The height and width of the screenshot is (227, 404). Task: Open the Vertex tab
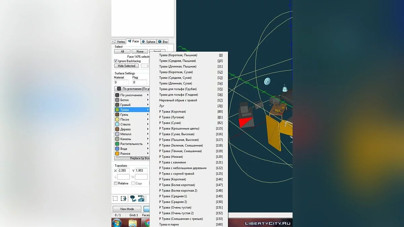coord(119,42)
